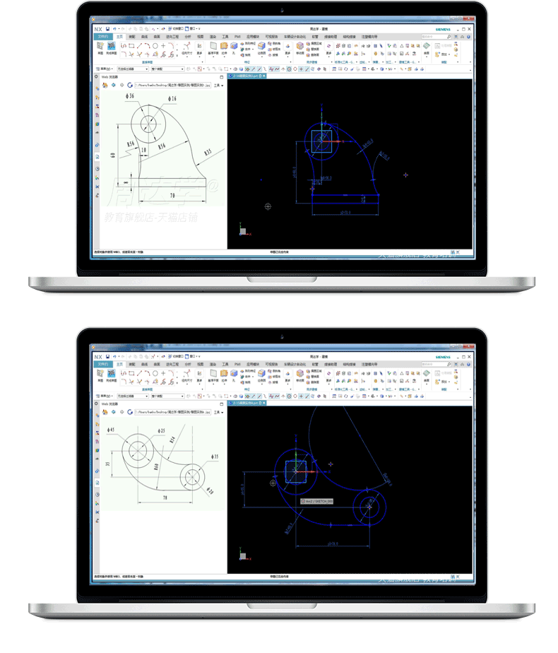Toggle Arc Center snap in lower NX window
Screen dimensions: 558x653
point(289,396)
